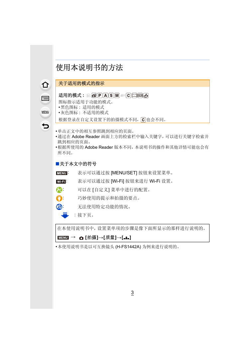Screen dimensions: 250x354
Task: Click the line 图标指示适用于功能的模式
Action: click(86, 102)
